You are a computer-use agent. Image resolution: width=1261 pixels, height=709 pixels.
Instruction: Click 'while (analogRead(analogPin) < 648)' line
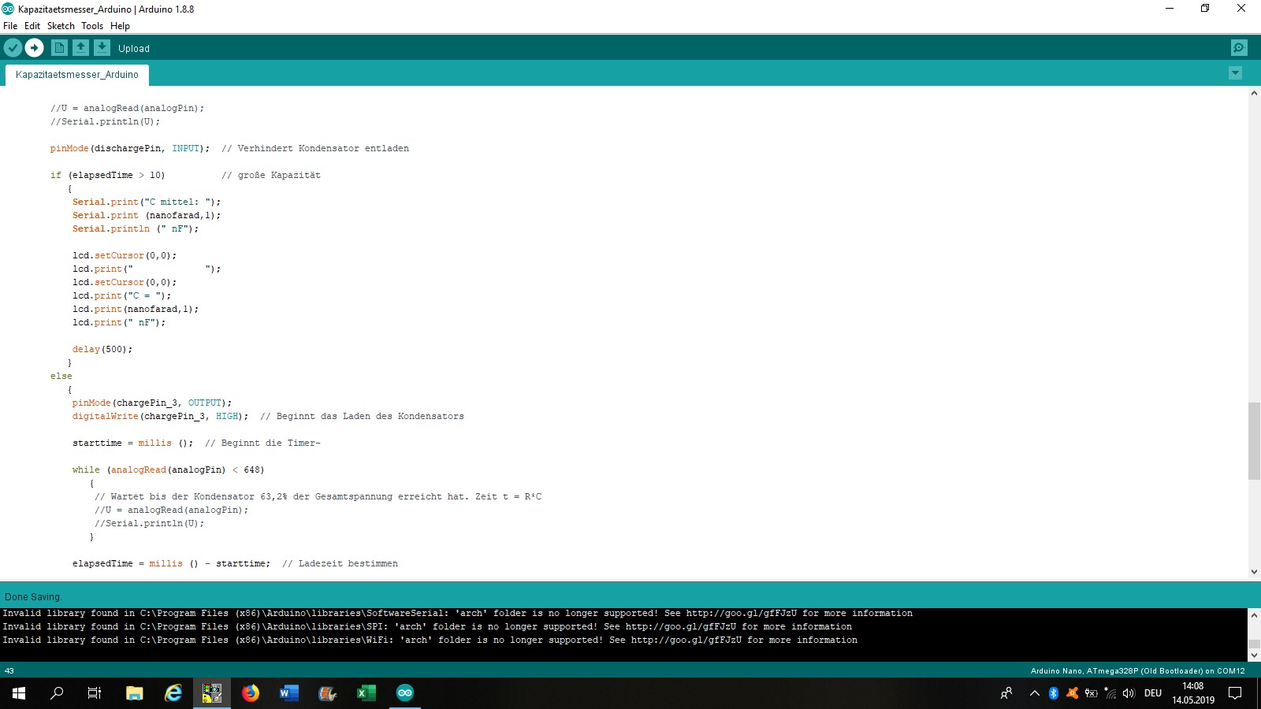(x=169, y=470)
